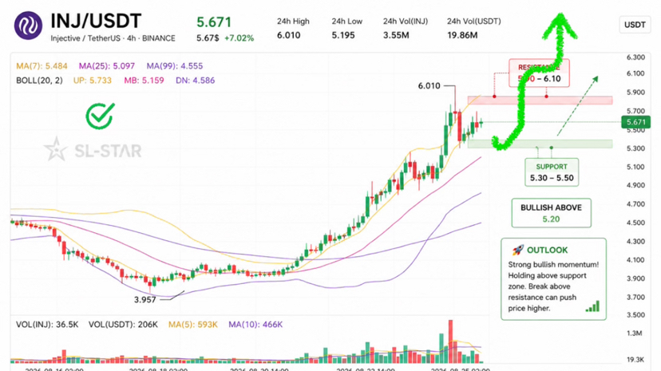661x371 pixels.
Task: Click the Injective / TetherUS · 4h · BINANCE subtitle
Action: point(113,38)
